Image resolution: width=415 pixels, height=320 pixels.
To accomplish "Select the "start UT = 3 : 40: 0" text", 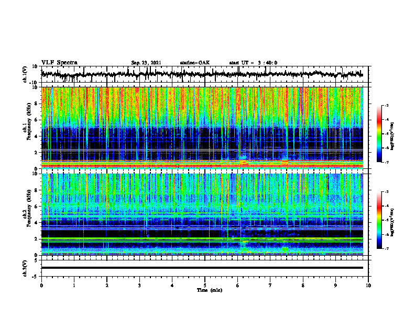I will (x=253, y=63).
